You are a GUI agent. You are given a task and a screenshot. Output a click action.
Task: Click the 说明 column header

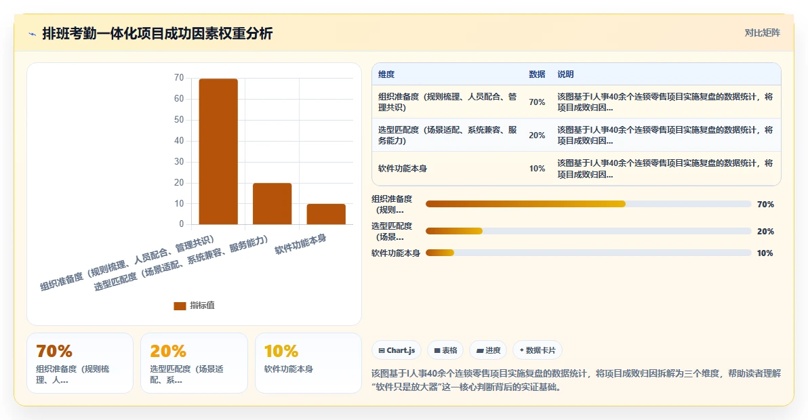click(x=565, y=74)
